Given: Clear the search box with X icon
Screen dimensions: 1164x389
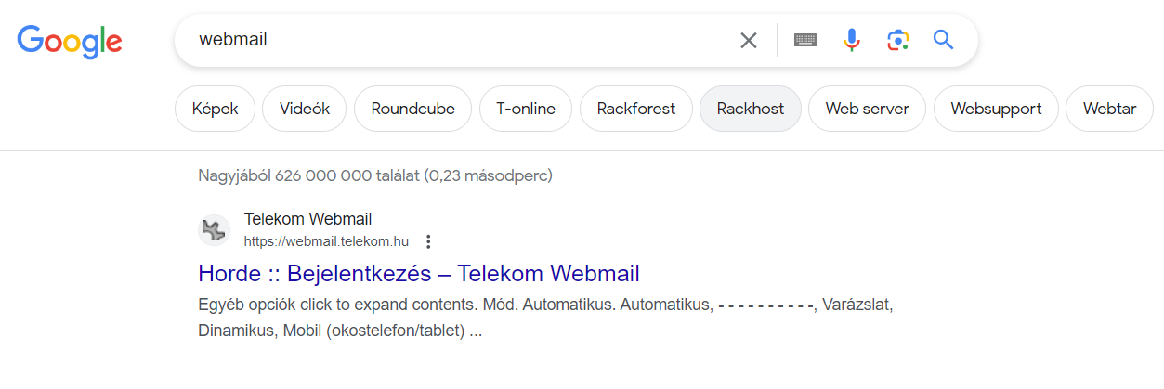Looking at the screenshot, I should [x=749, y=40].
